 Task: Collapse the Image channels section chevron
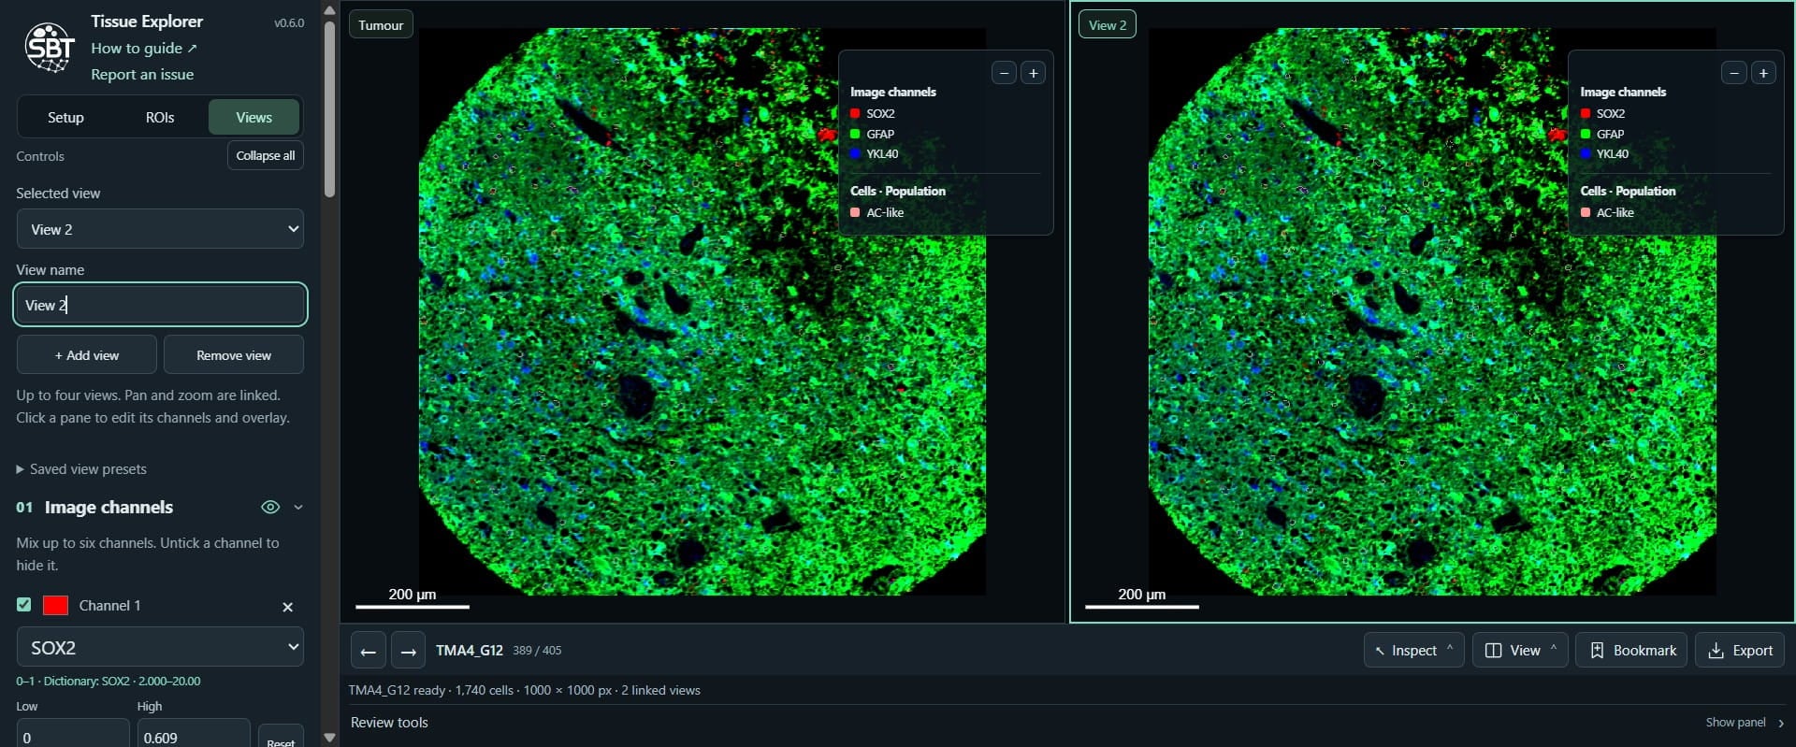coord(298,507)
